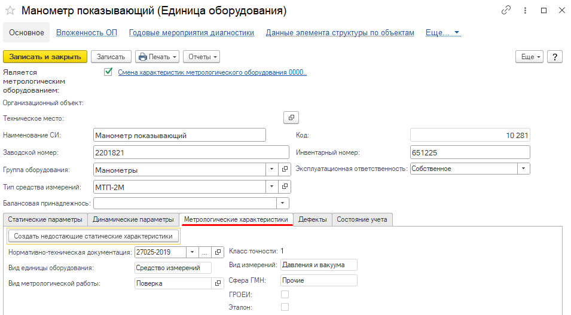Open the Вид метрологической работы Поверка record

pyautogui.click(x=218, y=283)
